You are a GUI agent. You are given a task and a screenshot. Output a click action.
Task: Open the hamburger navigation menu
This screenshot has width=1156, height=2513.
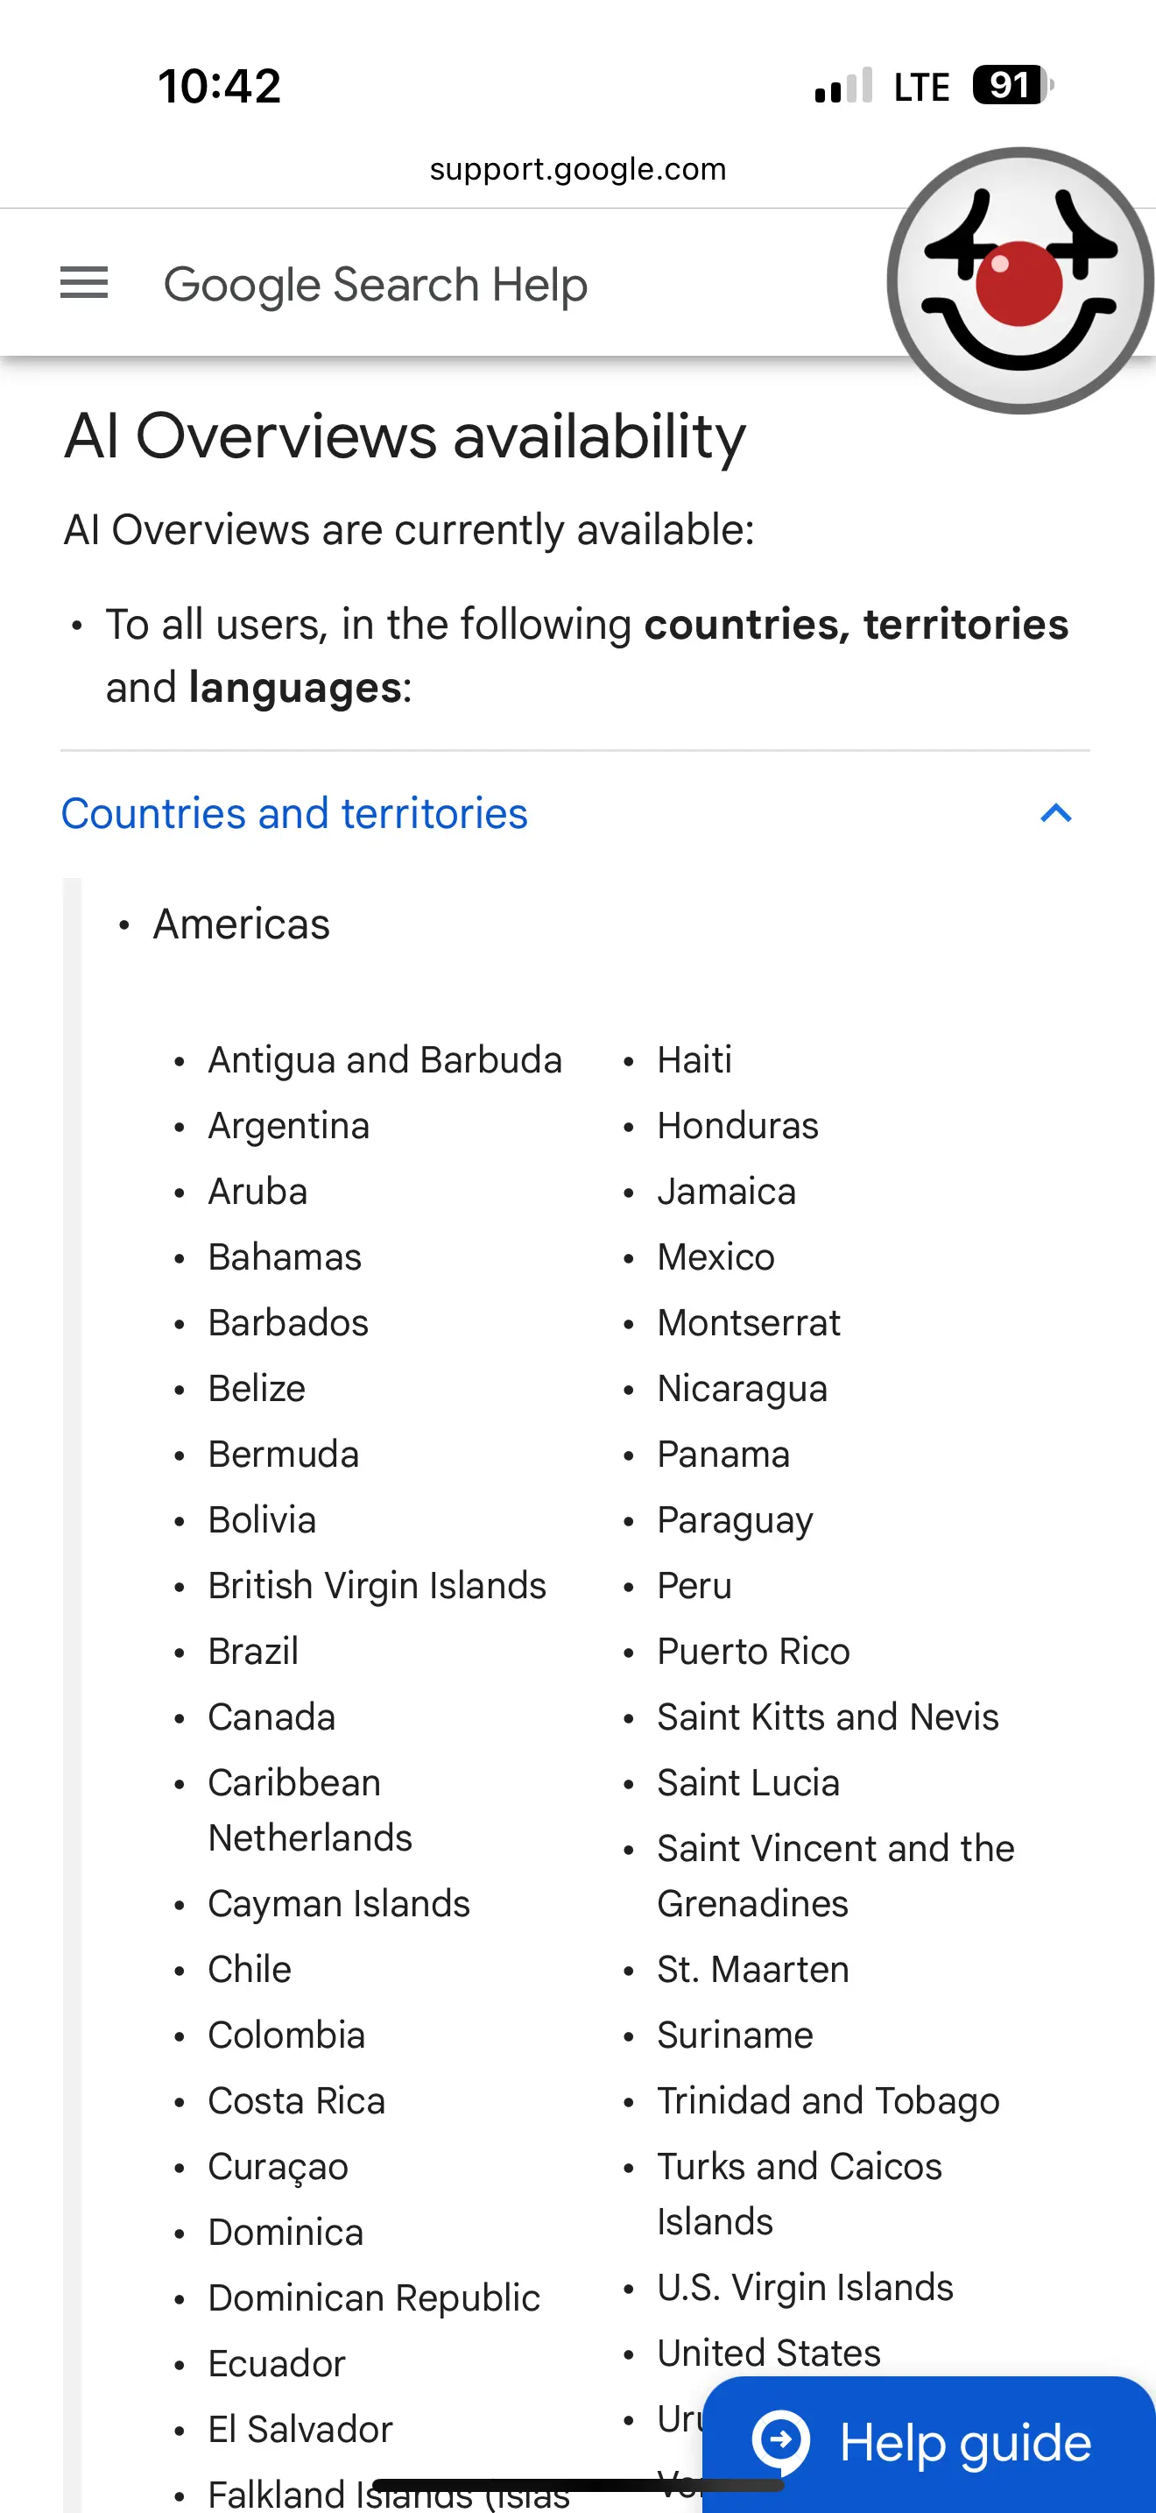84,283
